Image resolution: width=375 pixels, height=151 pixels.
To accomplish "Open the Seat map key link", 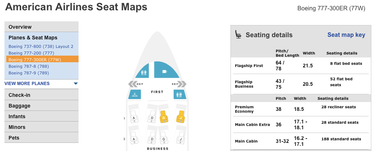I will (346, 35).
